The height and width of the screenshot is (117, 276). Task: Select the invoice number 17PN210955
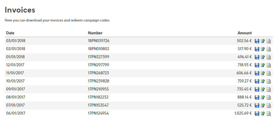[98, 89]
